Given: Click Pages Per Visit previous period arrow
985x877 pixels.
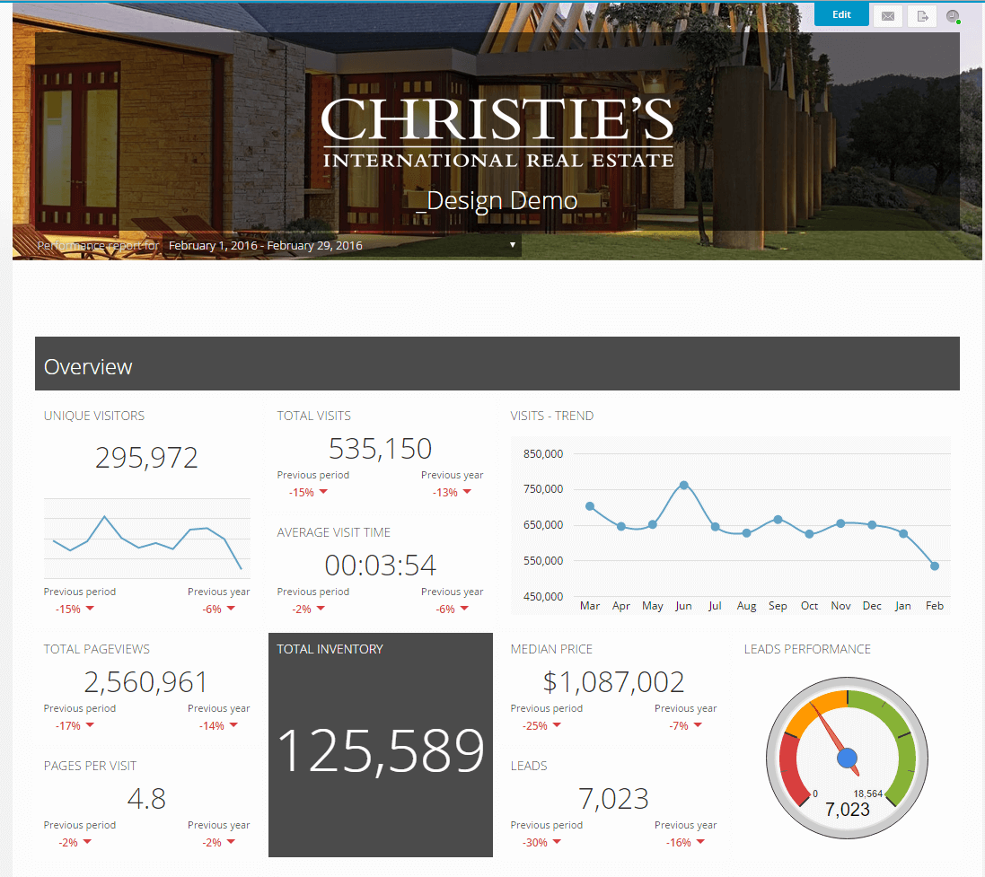Looking at the screenshot, I should [x=87, y=841].
